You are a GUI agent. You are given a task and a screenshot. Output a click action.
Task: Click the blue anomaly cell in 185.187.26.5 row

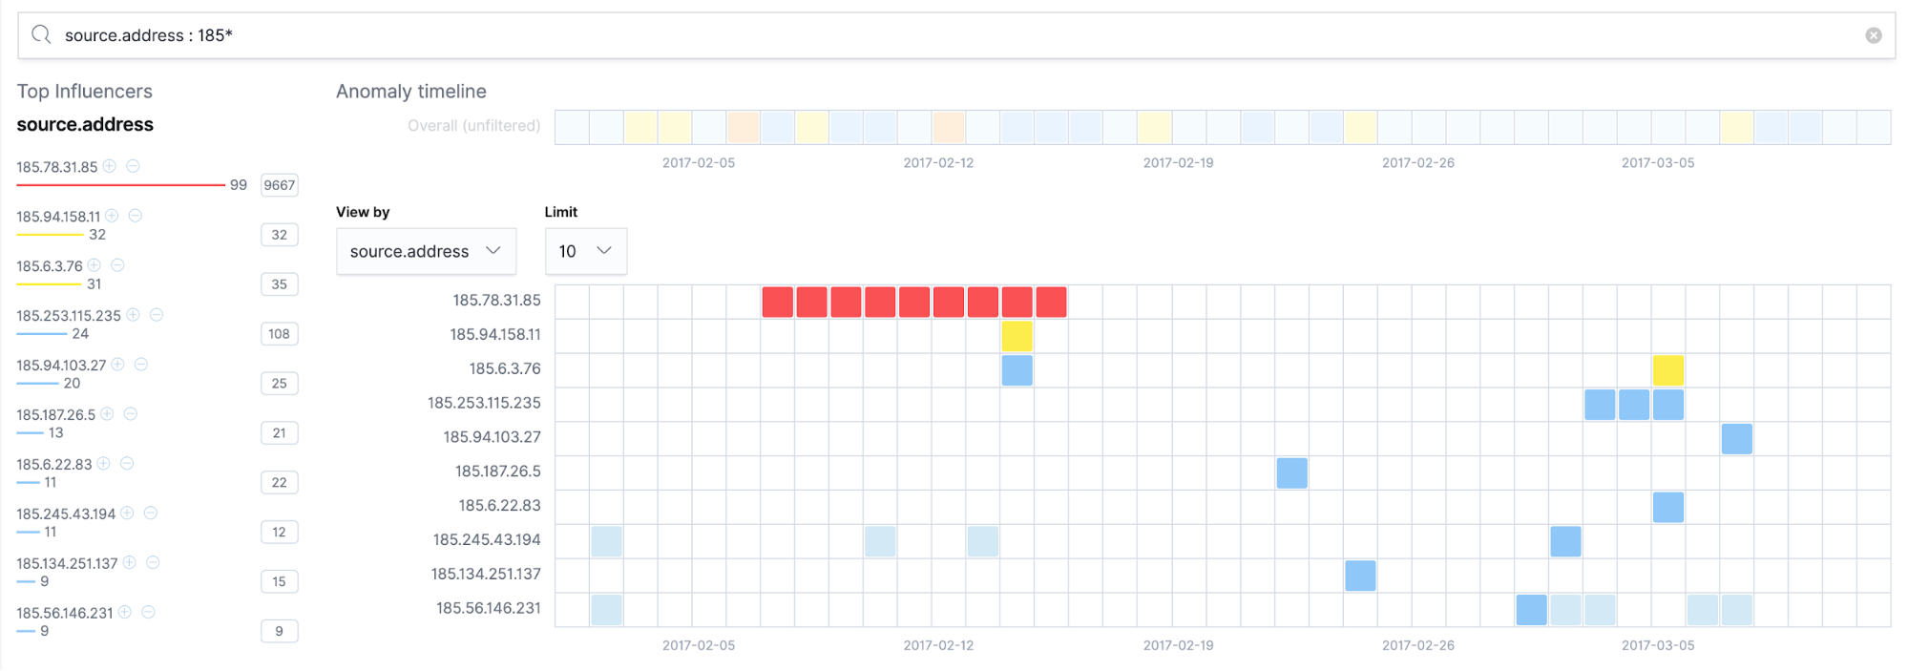1292,473
